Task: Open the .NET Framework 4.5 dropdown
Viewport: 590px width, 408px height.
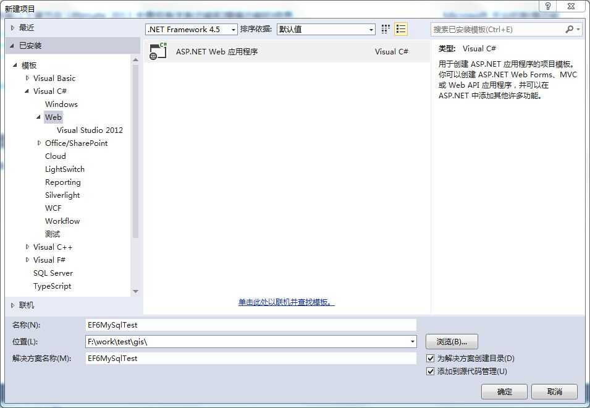Action: click(x=192, y=29)
